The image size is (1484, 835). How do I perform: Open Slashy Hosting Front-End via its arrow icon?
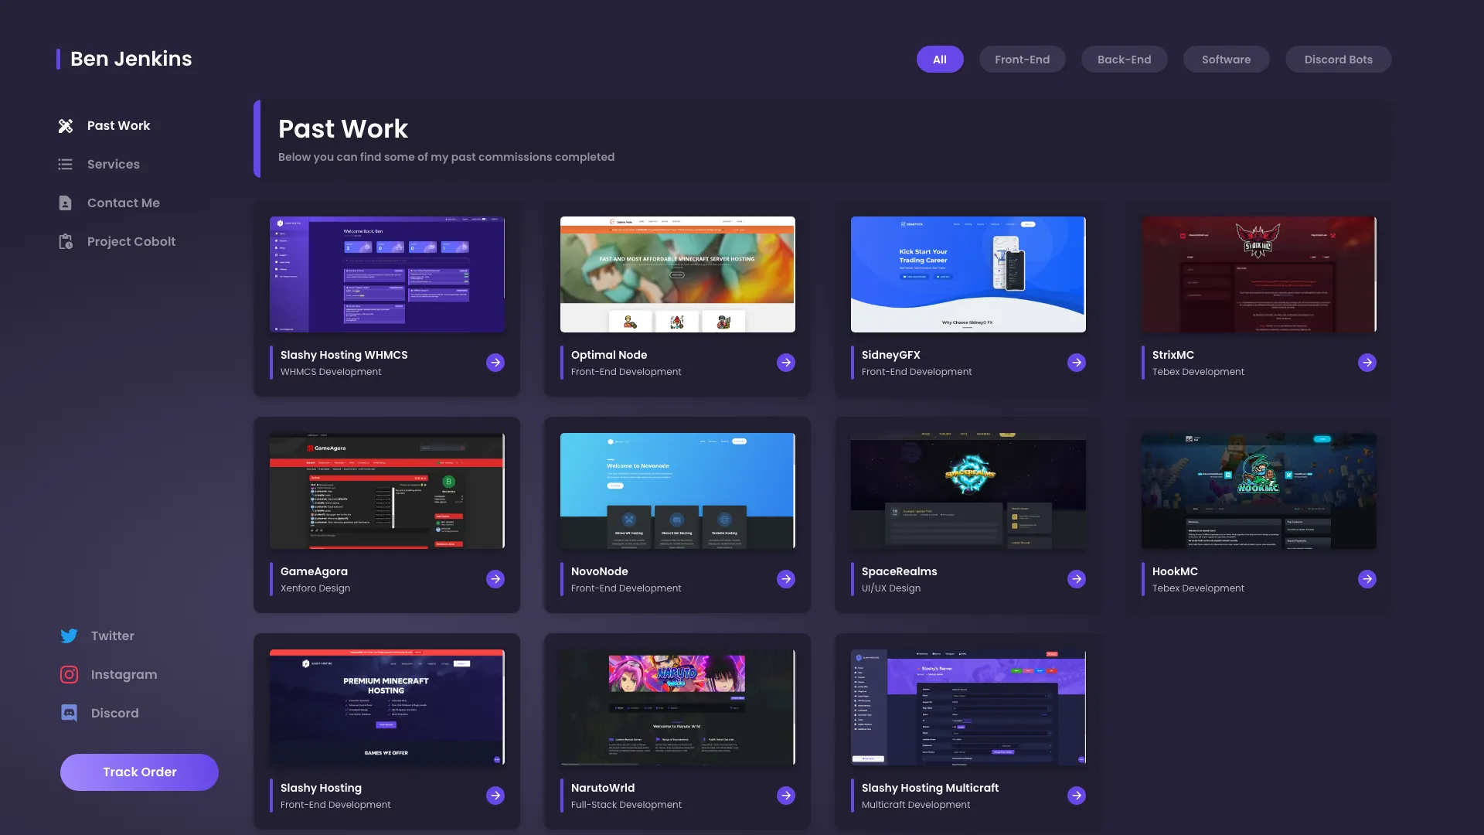(x=495, y=796)
